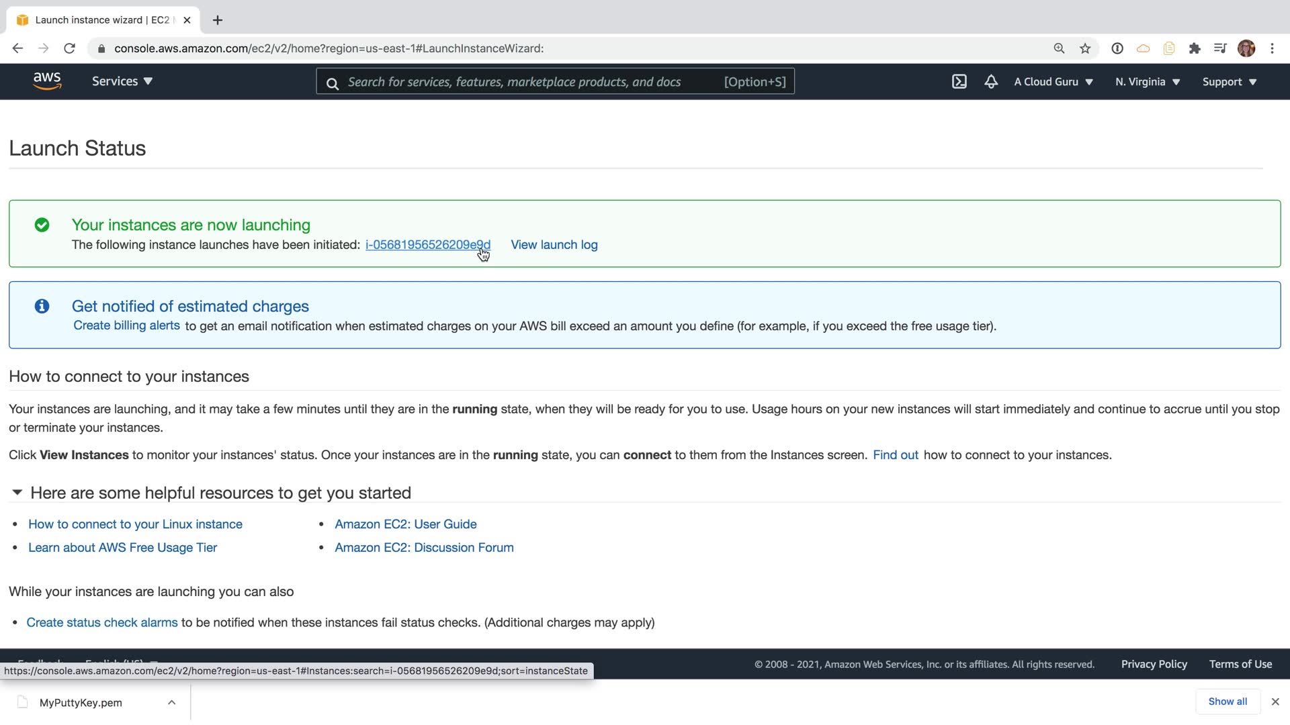This screenshot has width=1290, height=725.
Task: Open Chrome profile avatar
Action: (1246, 48)
